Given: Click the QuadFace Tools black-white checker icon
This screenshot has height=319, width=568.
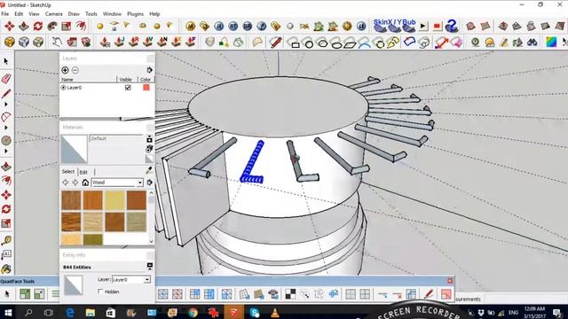Looking at the screenshot, I should (290, 293).
